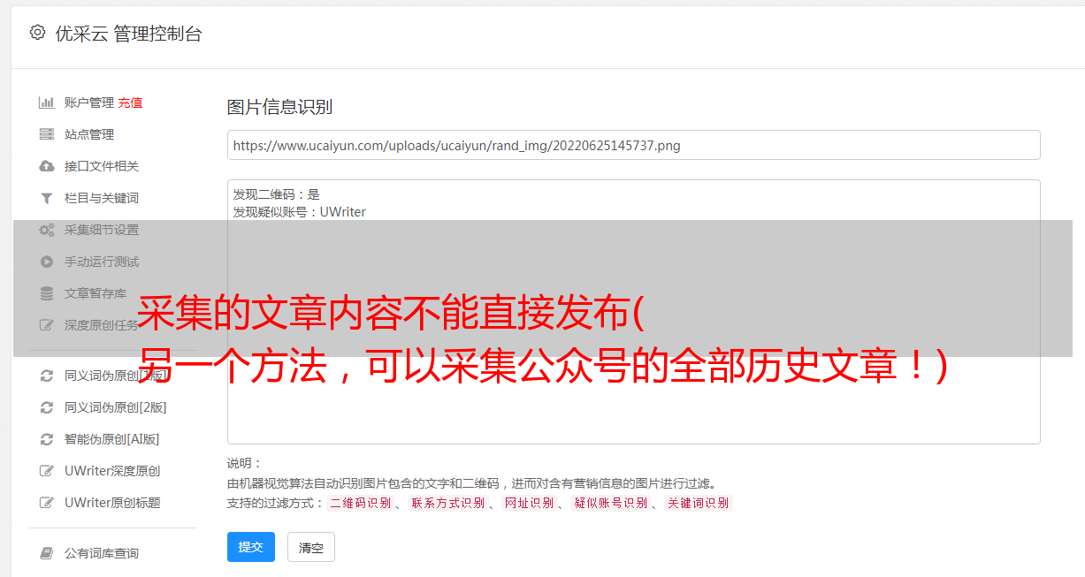Submit with the blue 提交 button
The image size is (1085, 577).
[x=251, y=547]
